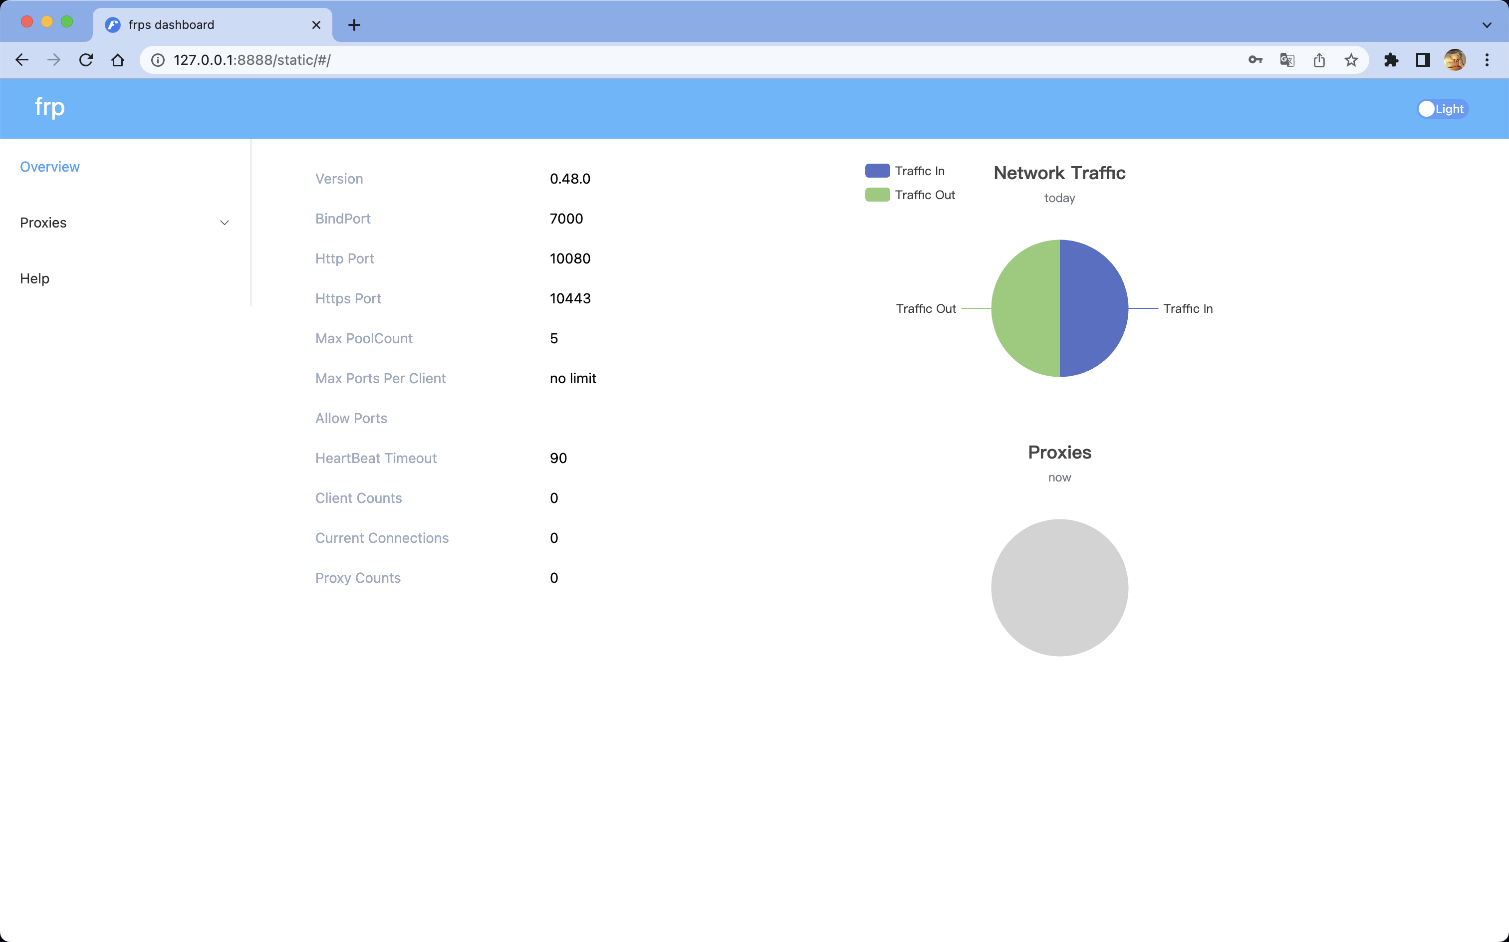Click the translate page icon
The width and height of the screenshot is (1509, 942).
[1286, 60]
